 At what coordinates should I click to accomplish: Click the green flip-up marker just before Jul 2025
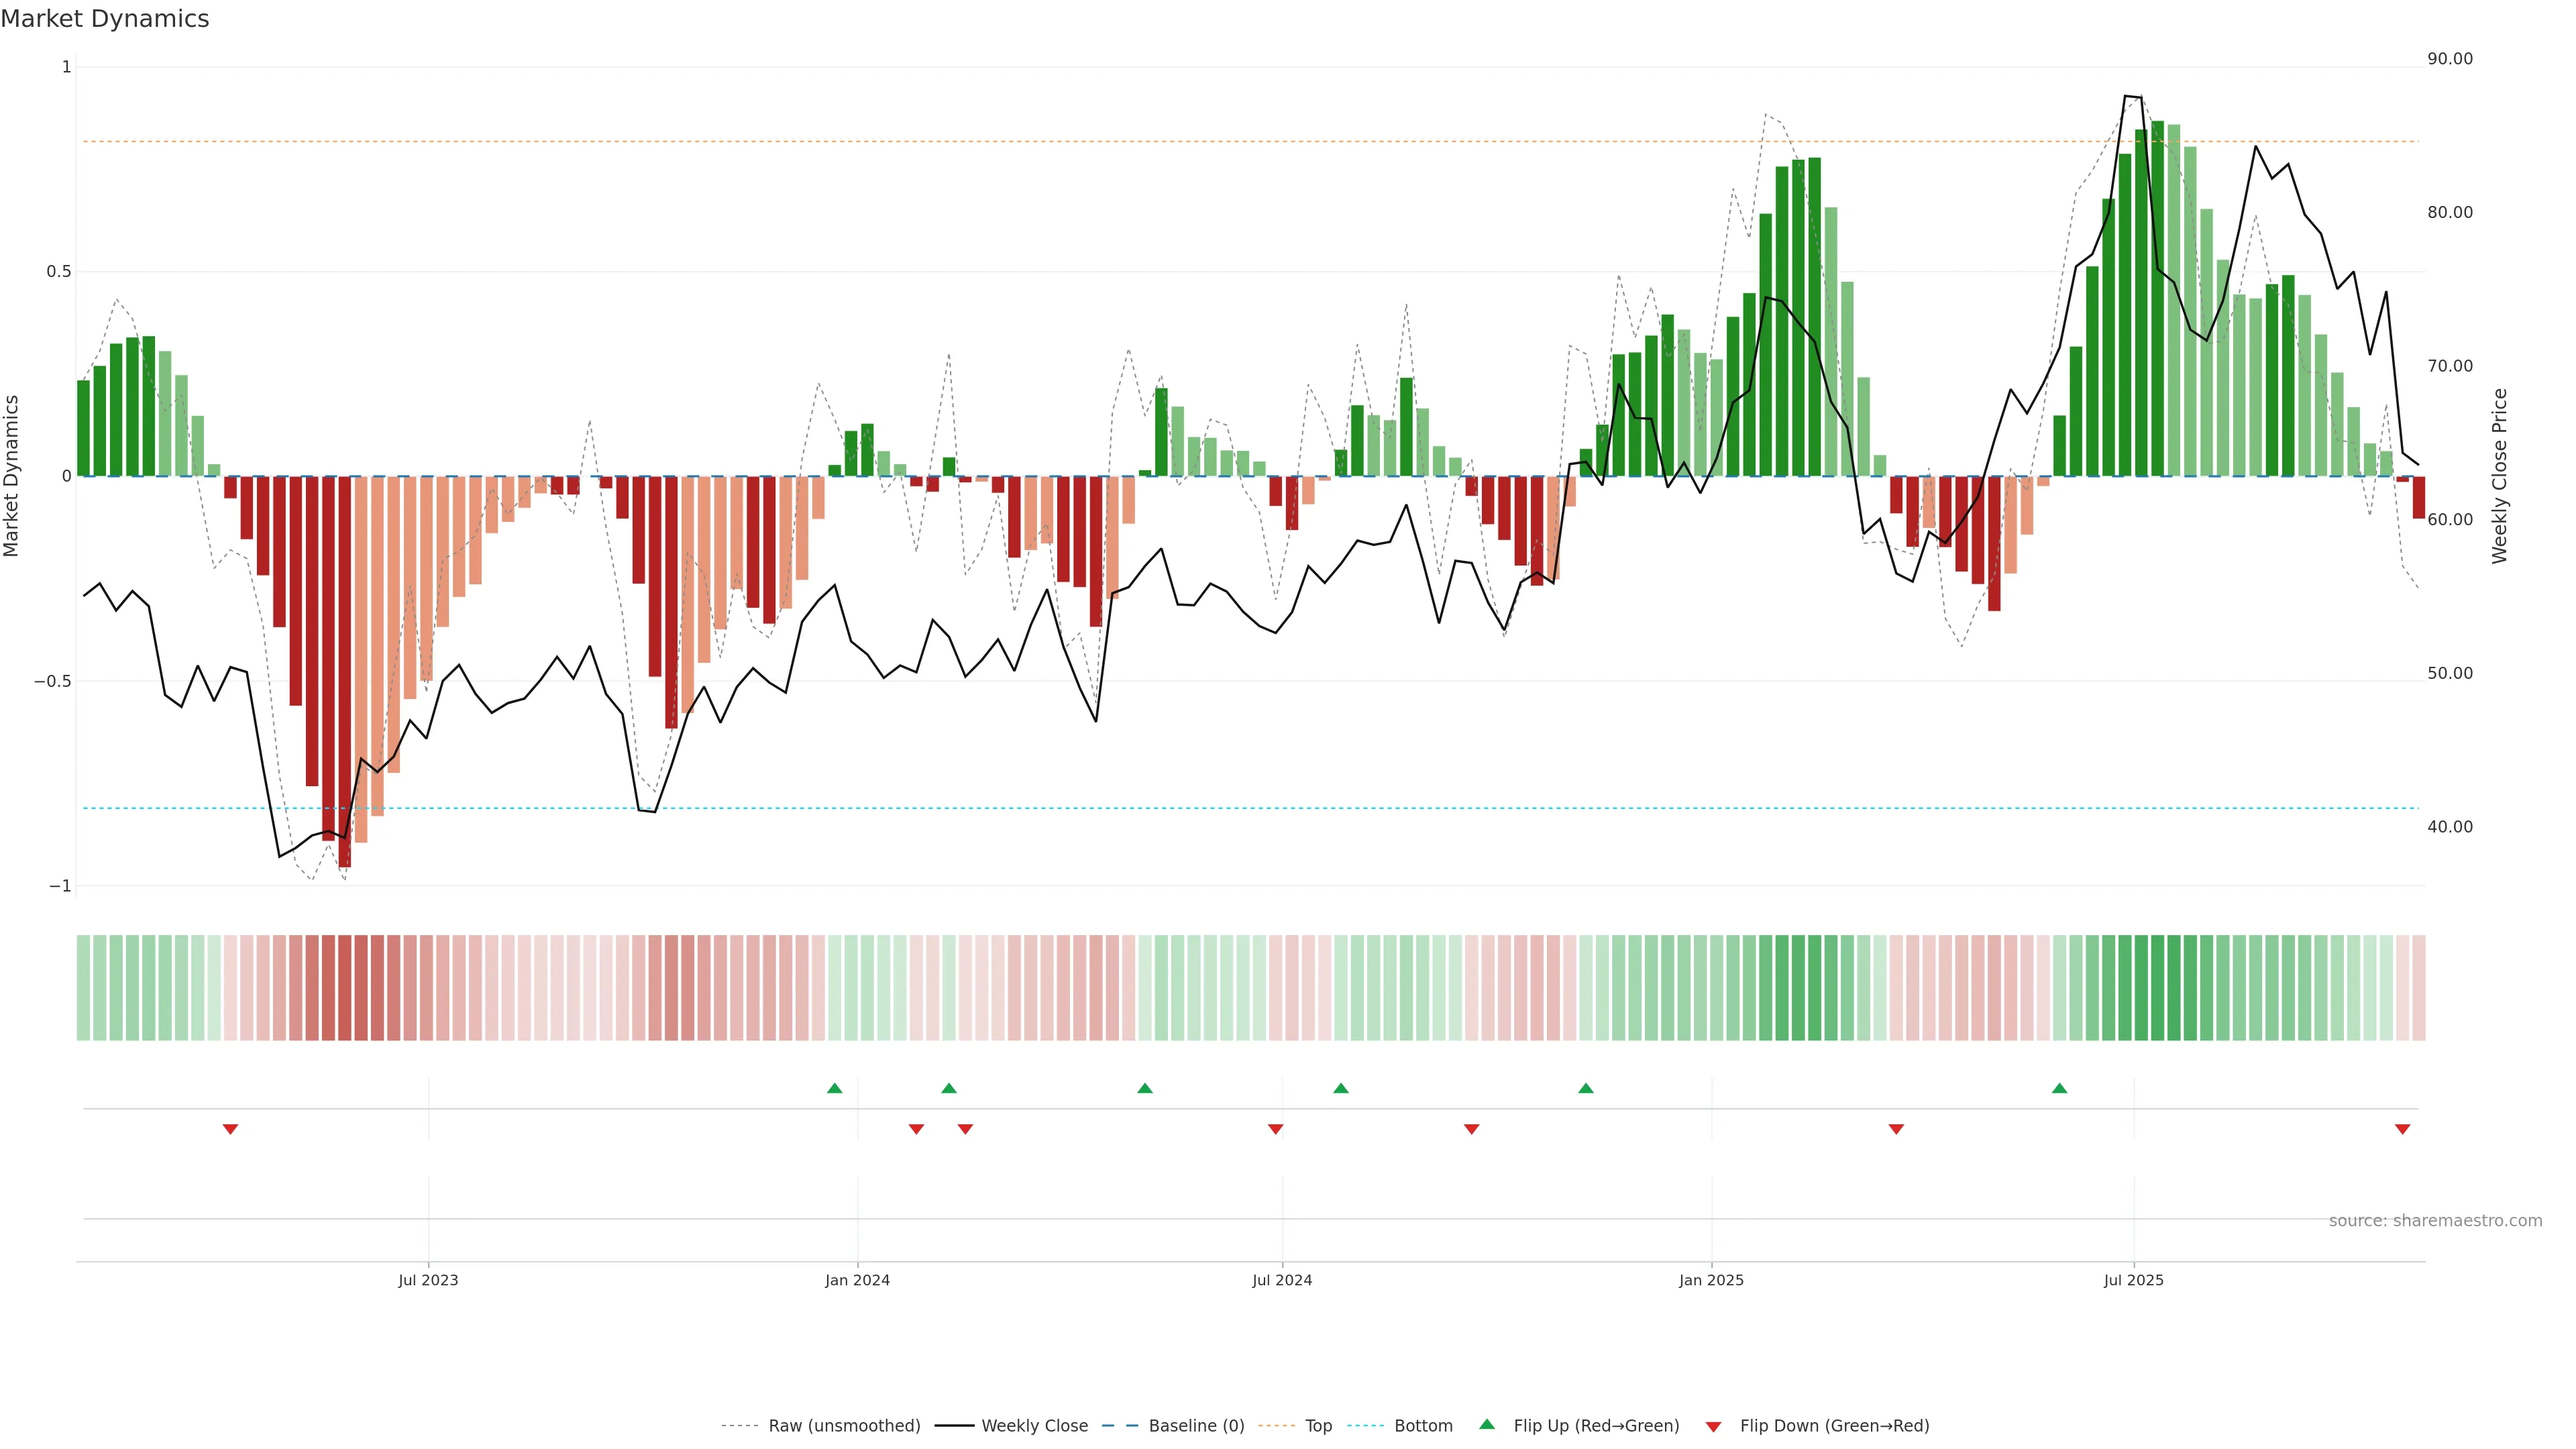coord(2059,1088)
